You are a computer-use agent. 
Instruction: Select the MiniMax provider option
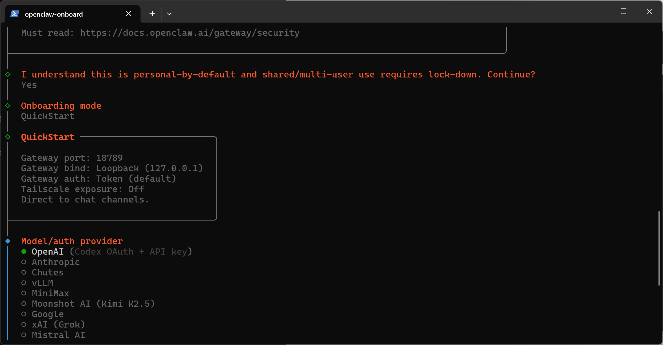click(x=45, y=293)
